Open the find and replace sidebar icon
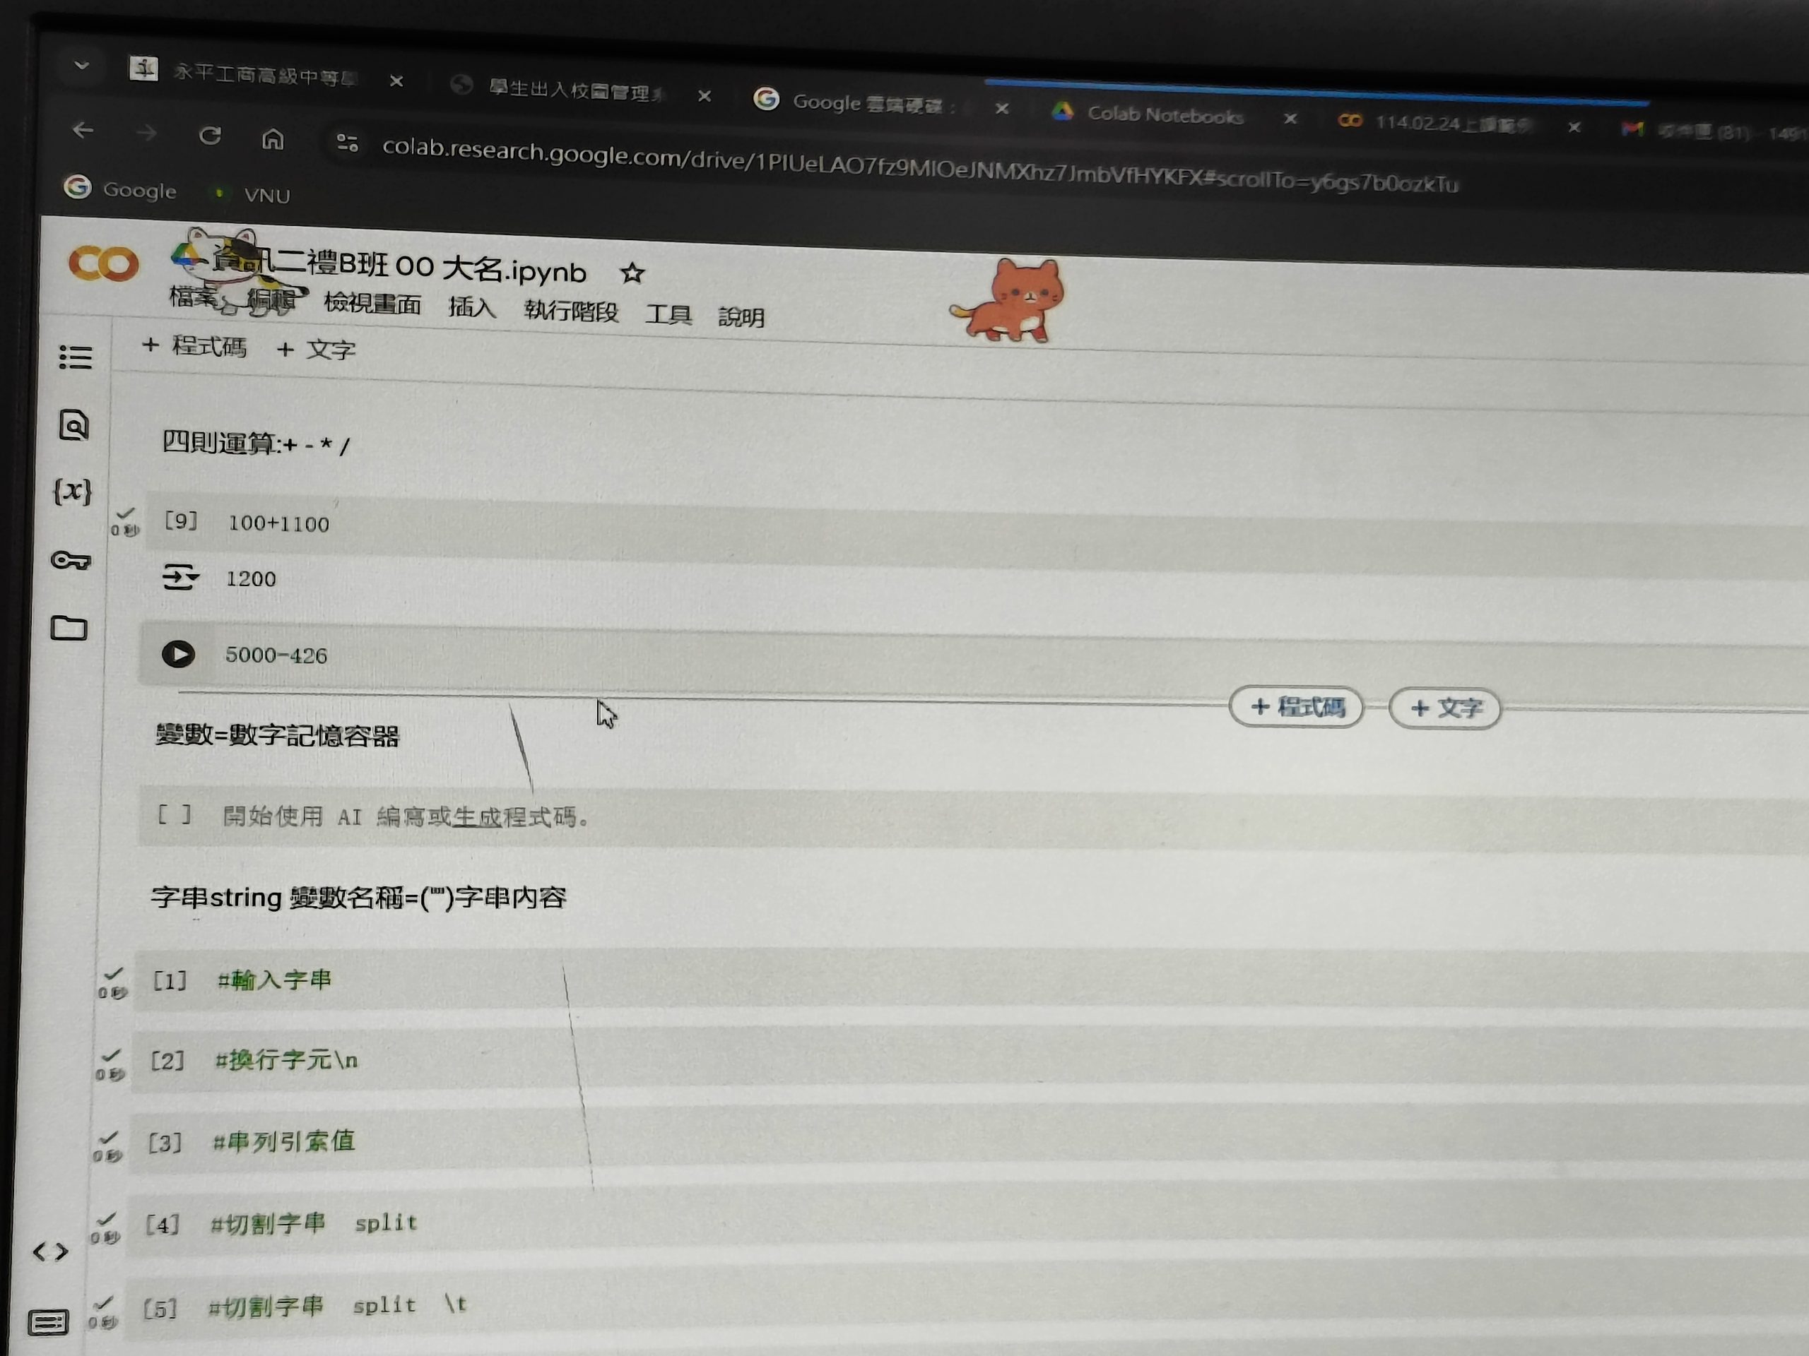The height and width of the screenshot is (1356, 1809). click(73, 425)
